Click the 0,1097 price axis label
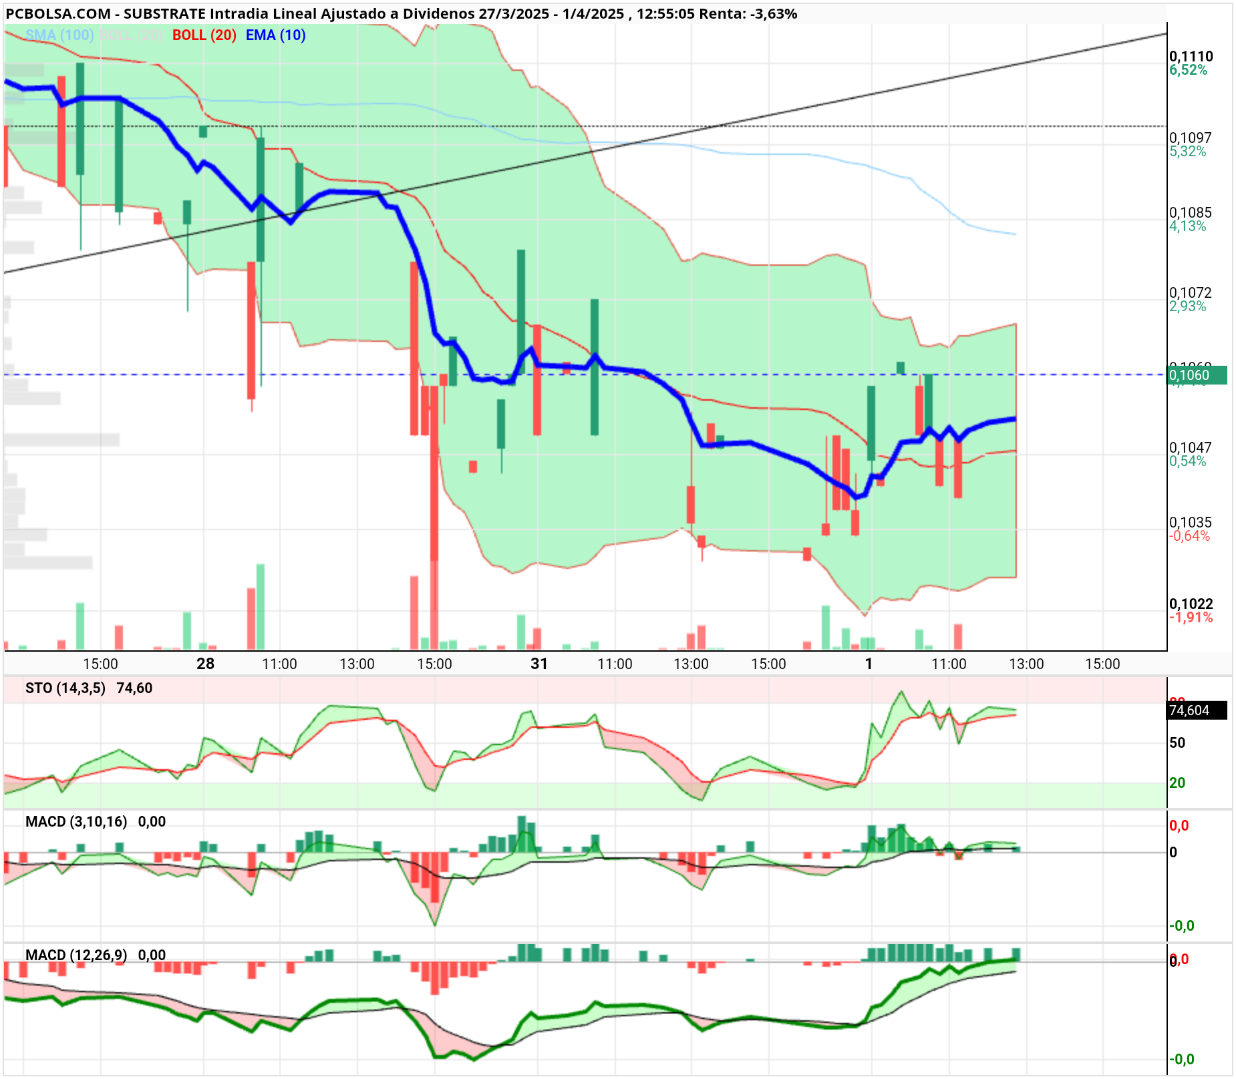Screen dimensions: 1236x1079 pyautogui.click(x=1191, y=138)
